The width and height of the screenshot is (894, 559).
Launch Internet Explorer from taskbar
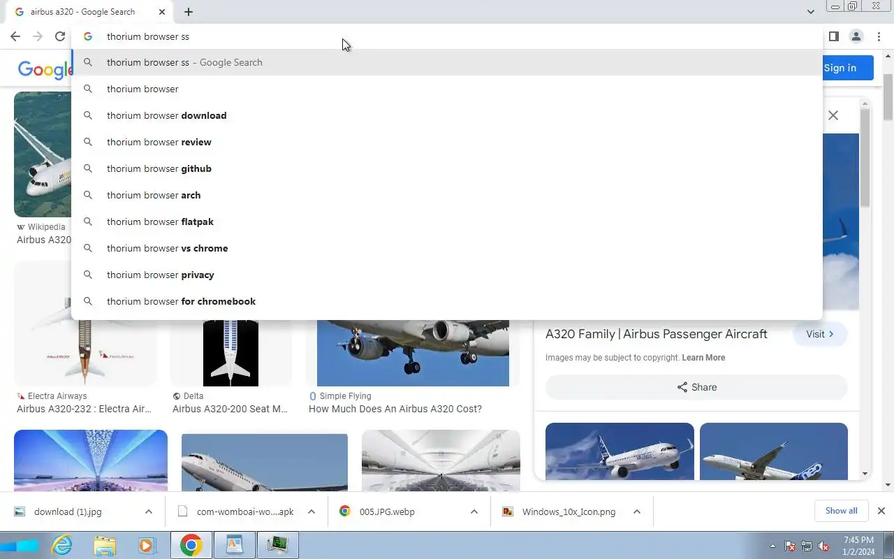(x=61, y=545)
